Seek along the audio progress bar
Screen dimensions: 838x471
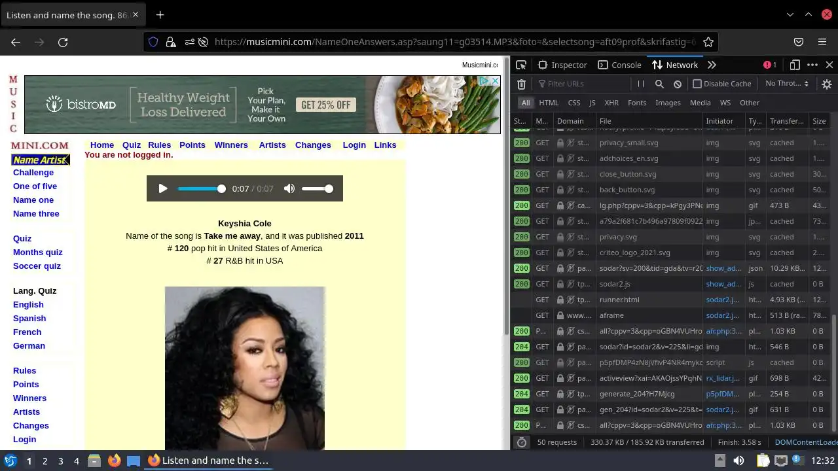click(202, 188)
